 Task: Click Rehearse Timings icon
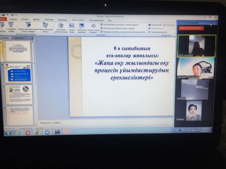[x=81, y=27]
